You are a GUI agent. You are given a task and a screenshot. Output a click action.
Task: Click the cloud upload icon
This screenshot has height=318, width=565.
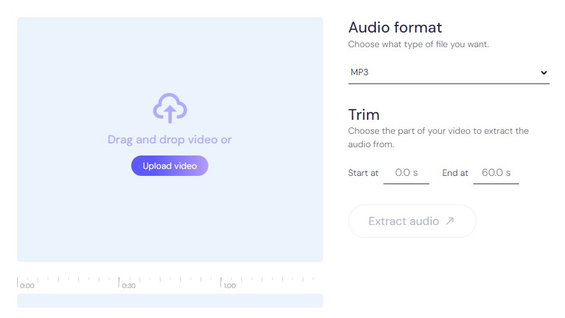[169, 108]
